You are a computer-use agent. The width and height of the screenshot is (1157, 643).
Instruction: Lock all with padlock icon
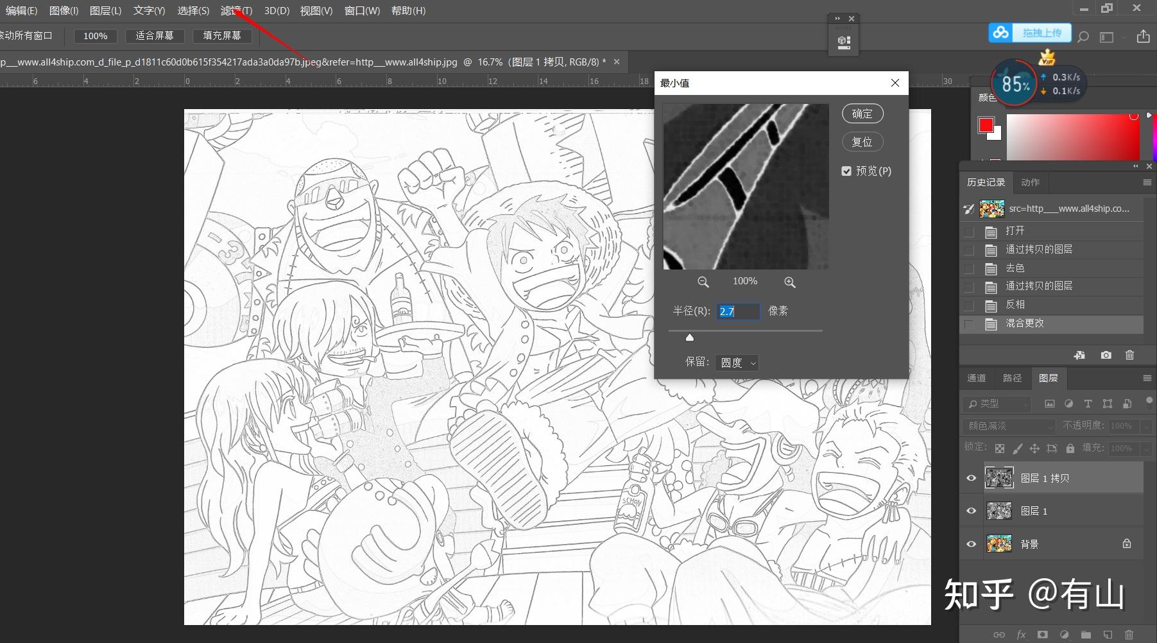pos(1070,448)
